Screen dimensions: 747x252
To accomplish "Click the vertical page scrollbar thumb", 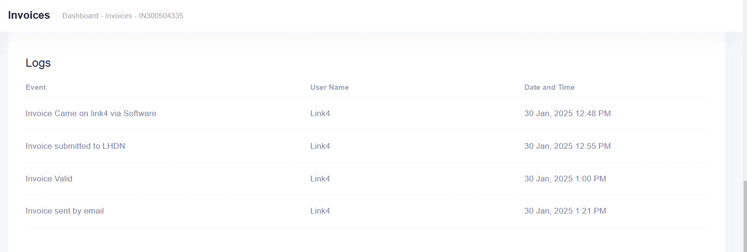I will tap(745, 216).
